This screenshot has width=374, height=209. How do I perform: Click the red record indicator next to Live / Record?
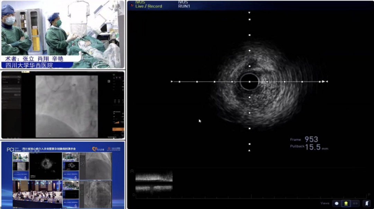(132, 6)
